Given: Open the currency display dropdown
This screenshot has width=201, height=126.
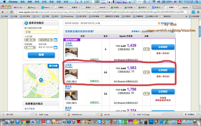Looking at the screenshot, I should [157, 31].
